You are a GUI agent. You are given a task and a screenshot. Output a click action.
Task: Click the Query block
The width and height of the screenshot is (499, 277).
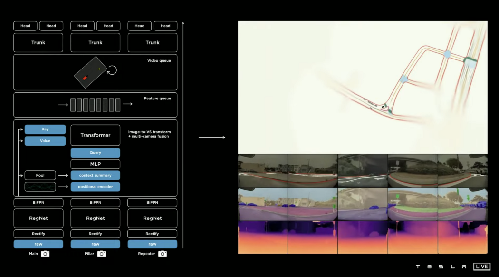96,153
